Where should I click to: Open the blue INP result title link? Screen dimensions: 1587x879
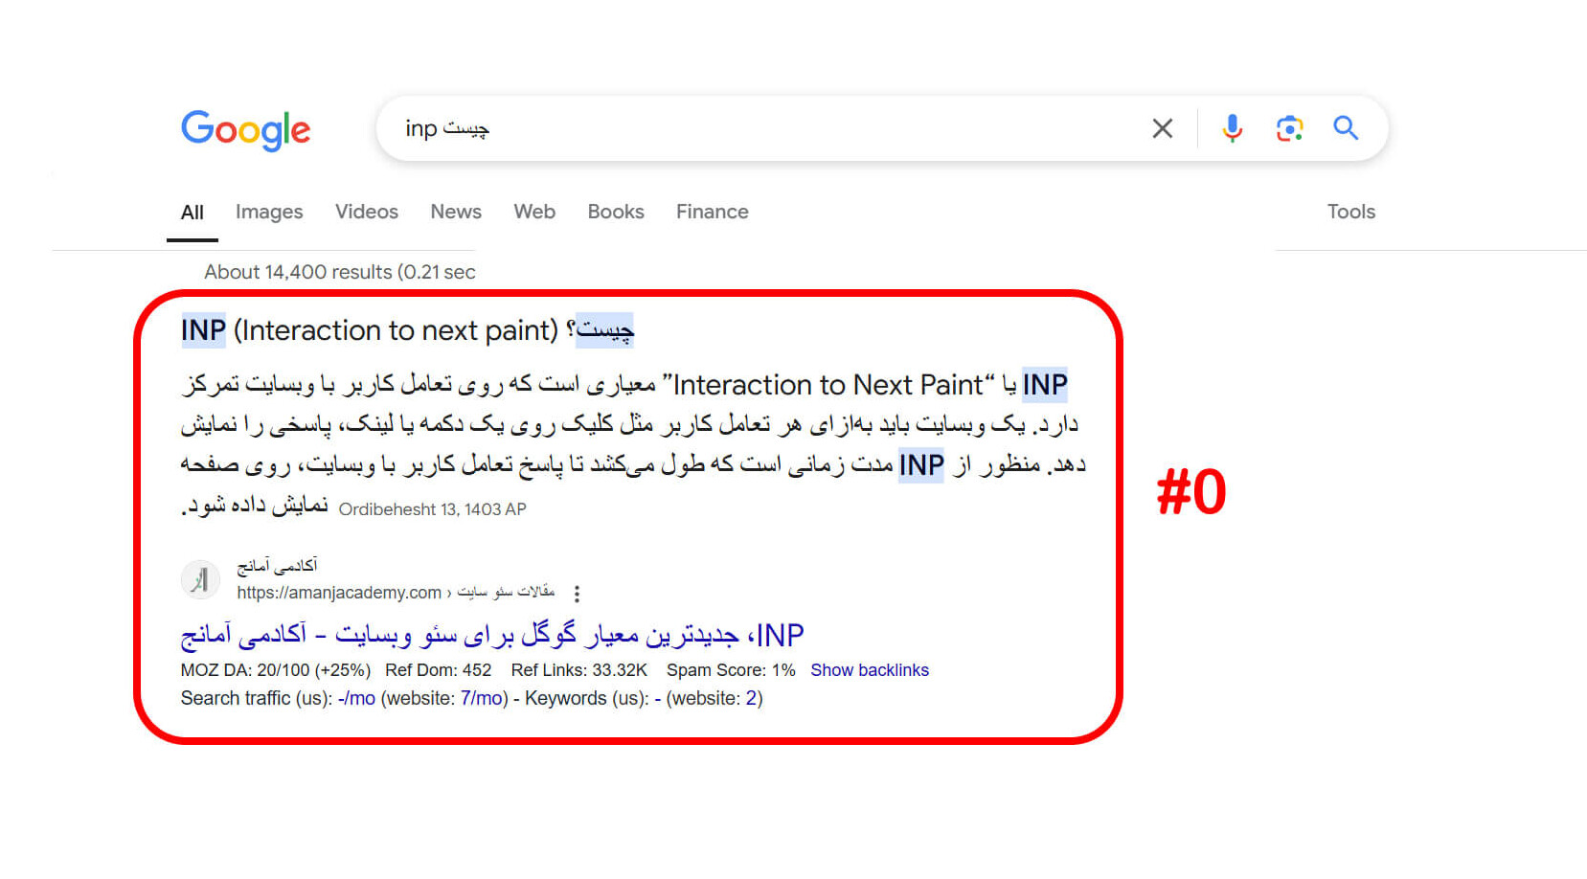pyautogui.click(x=492, y=635)
